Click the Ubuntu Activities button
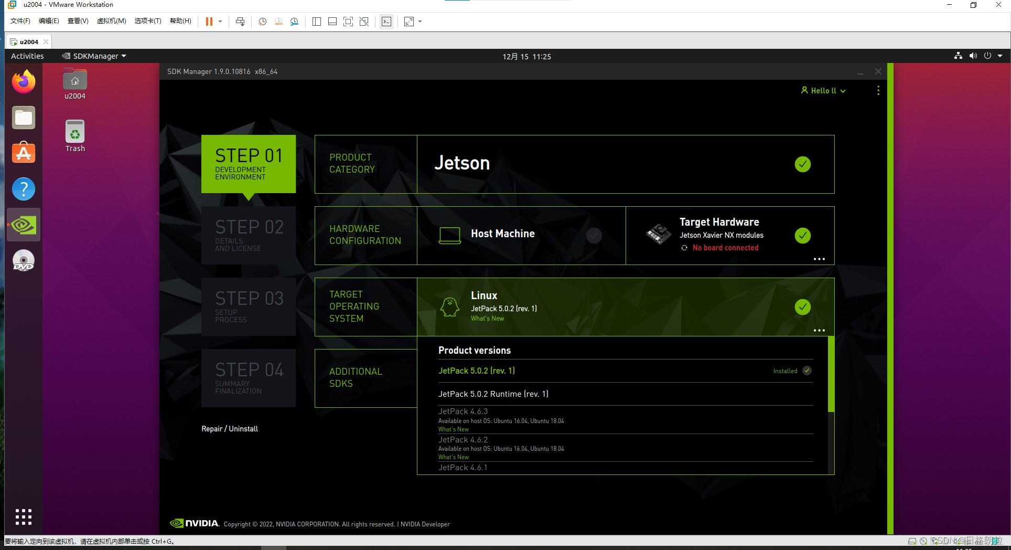The width and height of the screenshot is (1011, 550). (27, 56)
